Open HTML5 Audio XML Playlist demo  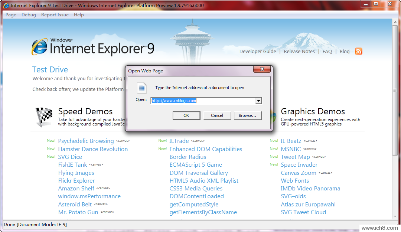click(204, 180)
